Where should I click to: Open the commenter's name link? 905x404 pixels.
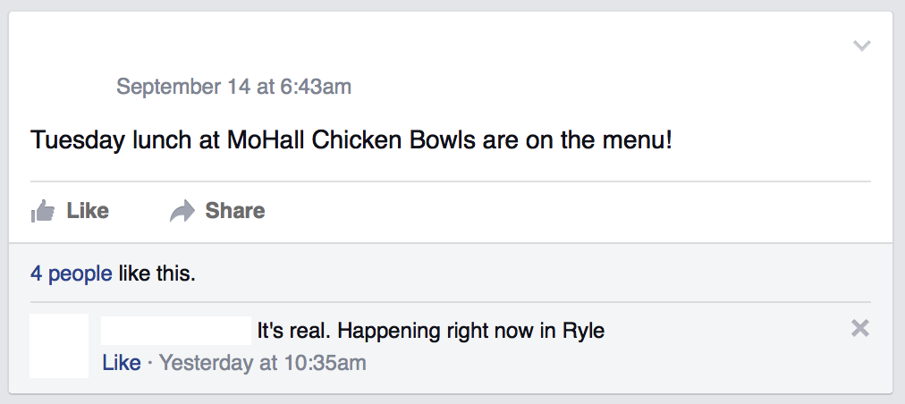(x=175, y=331)
